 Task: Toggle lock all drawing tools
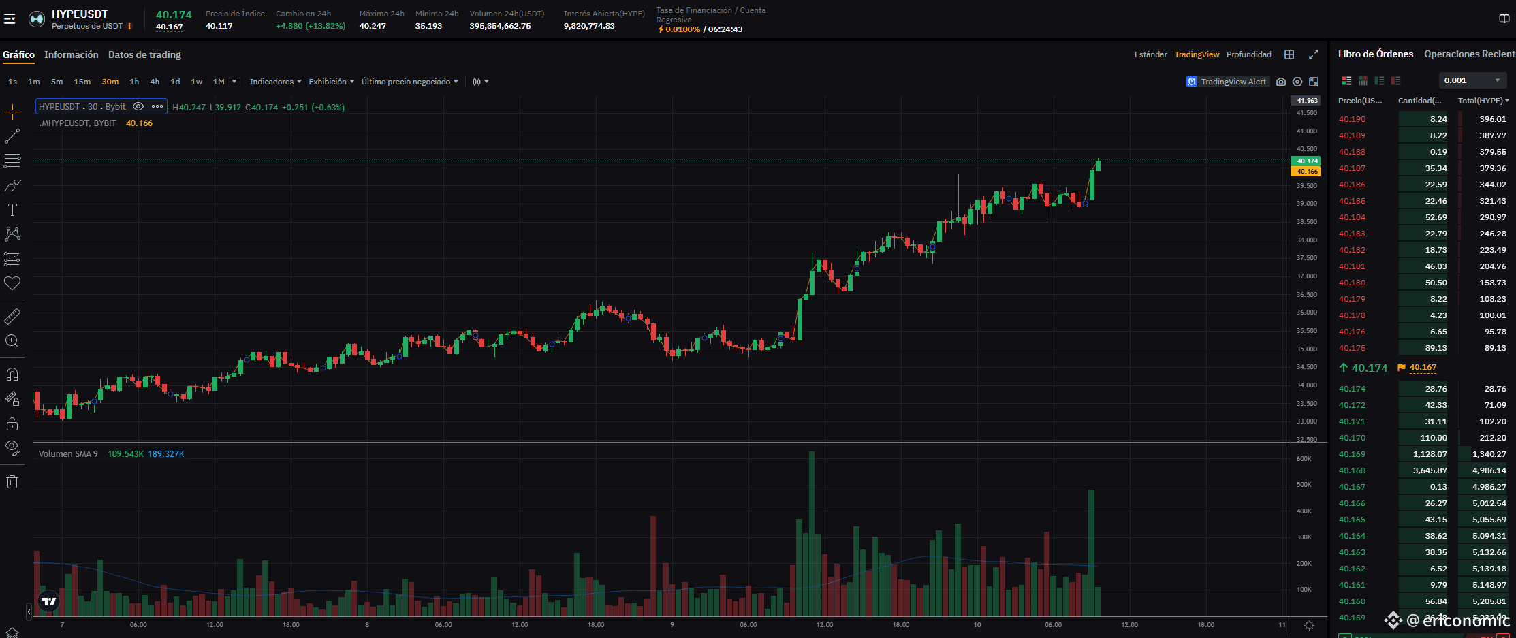click(12, 424)
